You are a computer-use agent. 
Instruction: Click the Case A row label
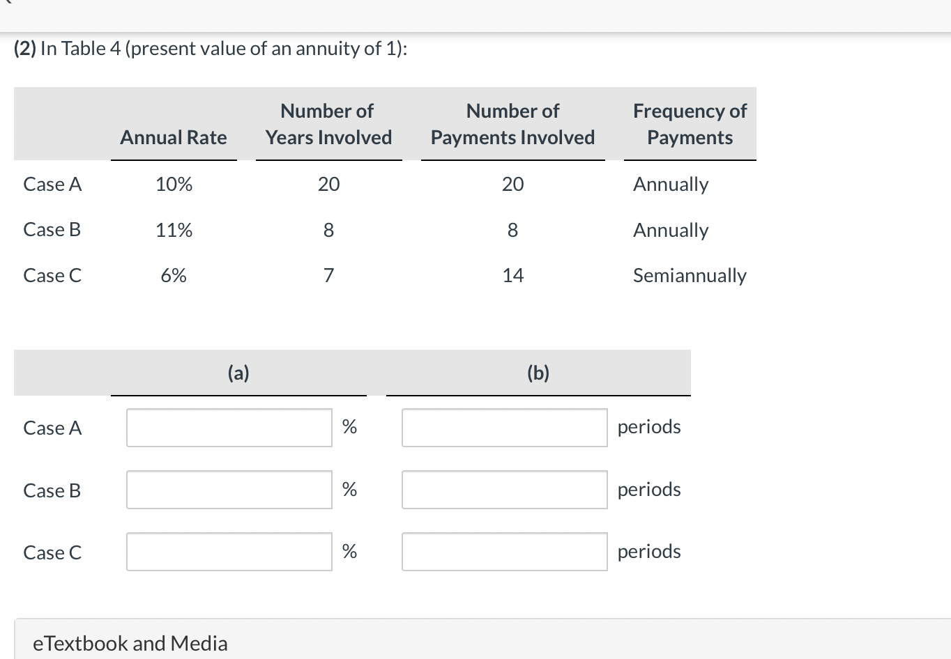point(52,184)
